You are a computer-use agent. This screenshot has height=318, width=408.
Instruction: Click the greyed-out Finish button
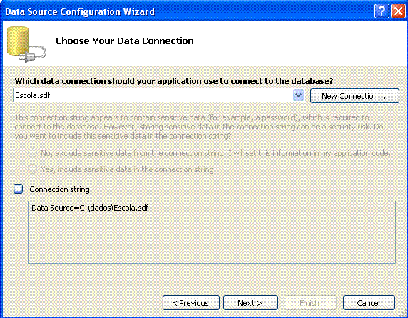[310, 302]
